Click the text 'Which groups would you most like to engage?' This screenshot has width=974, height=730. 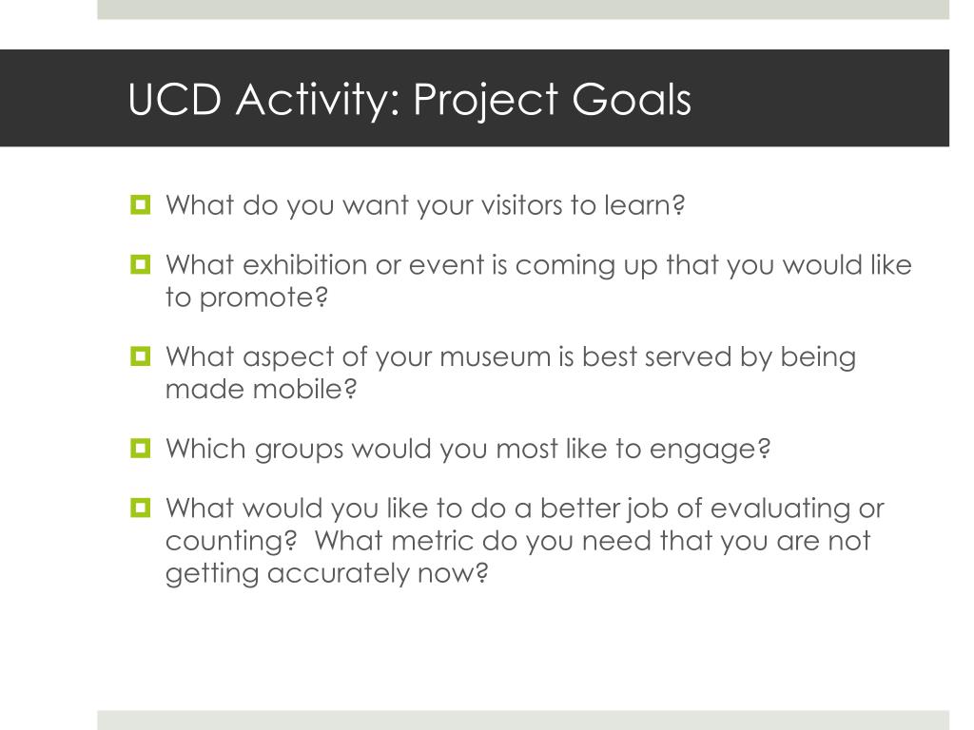(468, 449)
